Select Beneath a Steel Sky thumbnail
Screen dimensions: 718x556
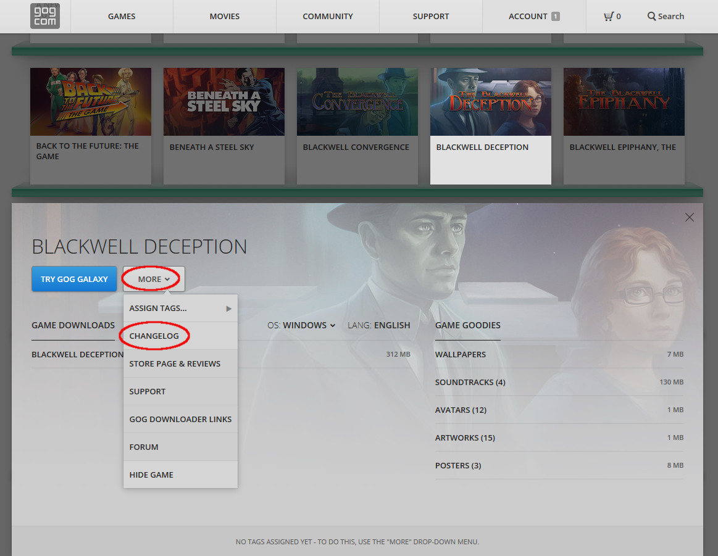pyautogui.click(x=224, y=102)
